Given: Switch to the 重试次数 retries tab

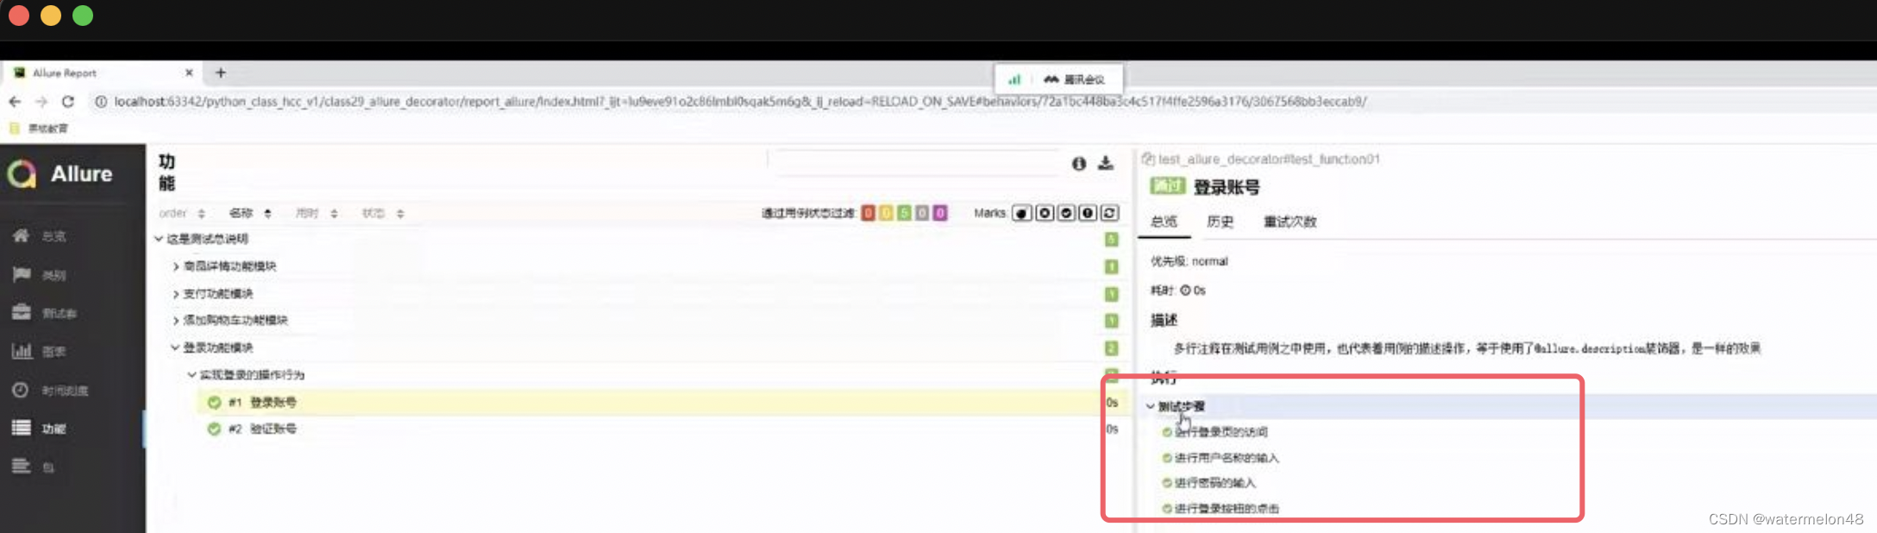Looking at the screenshot, I should [x=1290, y=222].
